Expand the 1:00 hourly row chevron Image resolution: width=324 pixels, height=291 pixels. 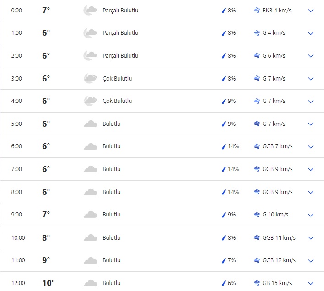click(311, 33)
